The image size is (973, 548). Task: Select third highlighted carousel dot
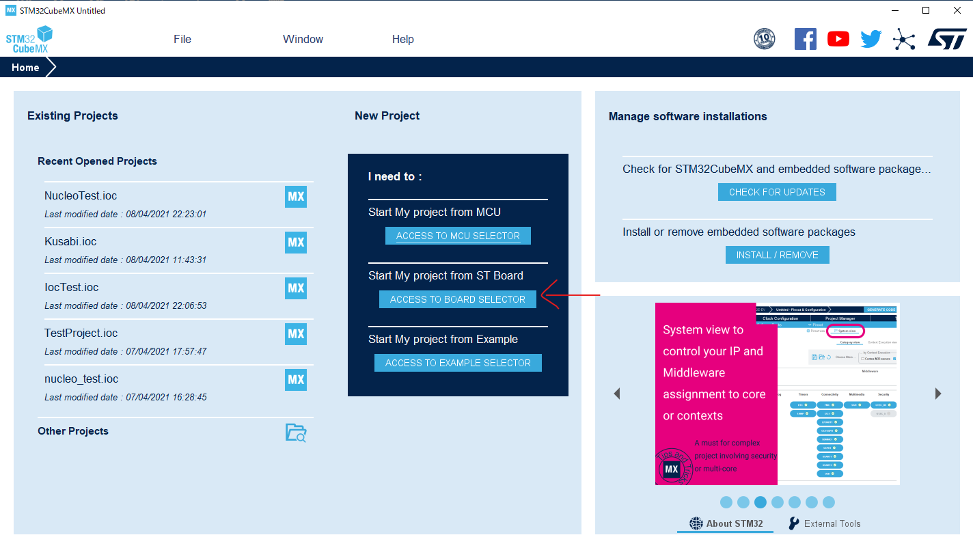tap(760, 502)
